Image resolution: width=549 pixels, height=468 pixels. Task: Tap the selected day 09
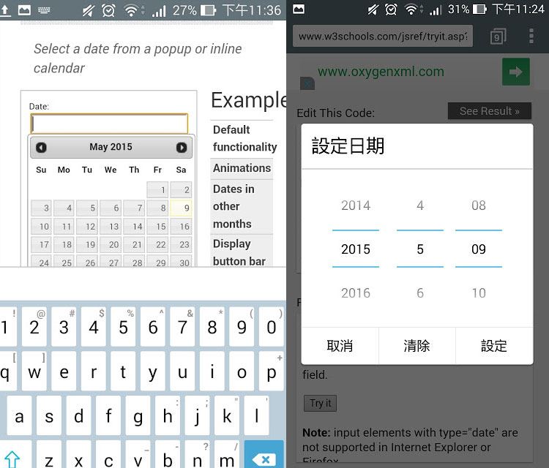pyautogui.click(x=479, y=249)
